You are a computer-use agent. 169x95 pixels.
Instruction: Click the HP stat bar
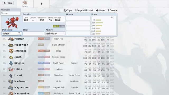click(98, 20)
